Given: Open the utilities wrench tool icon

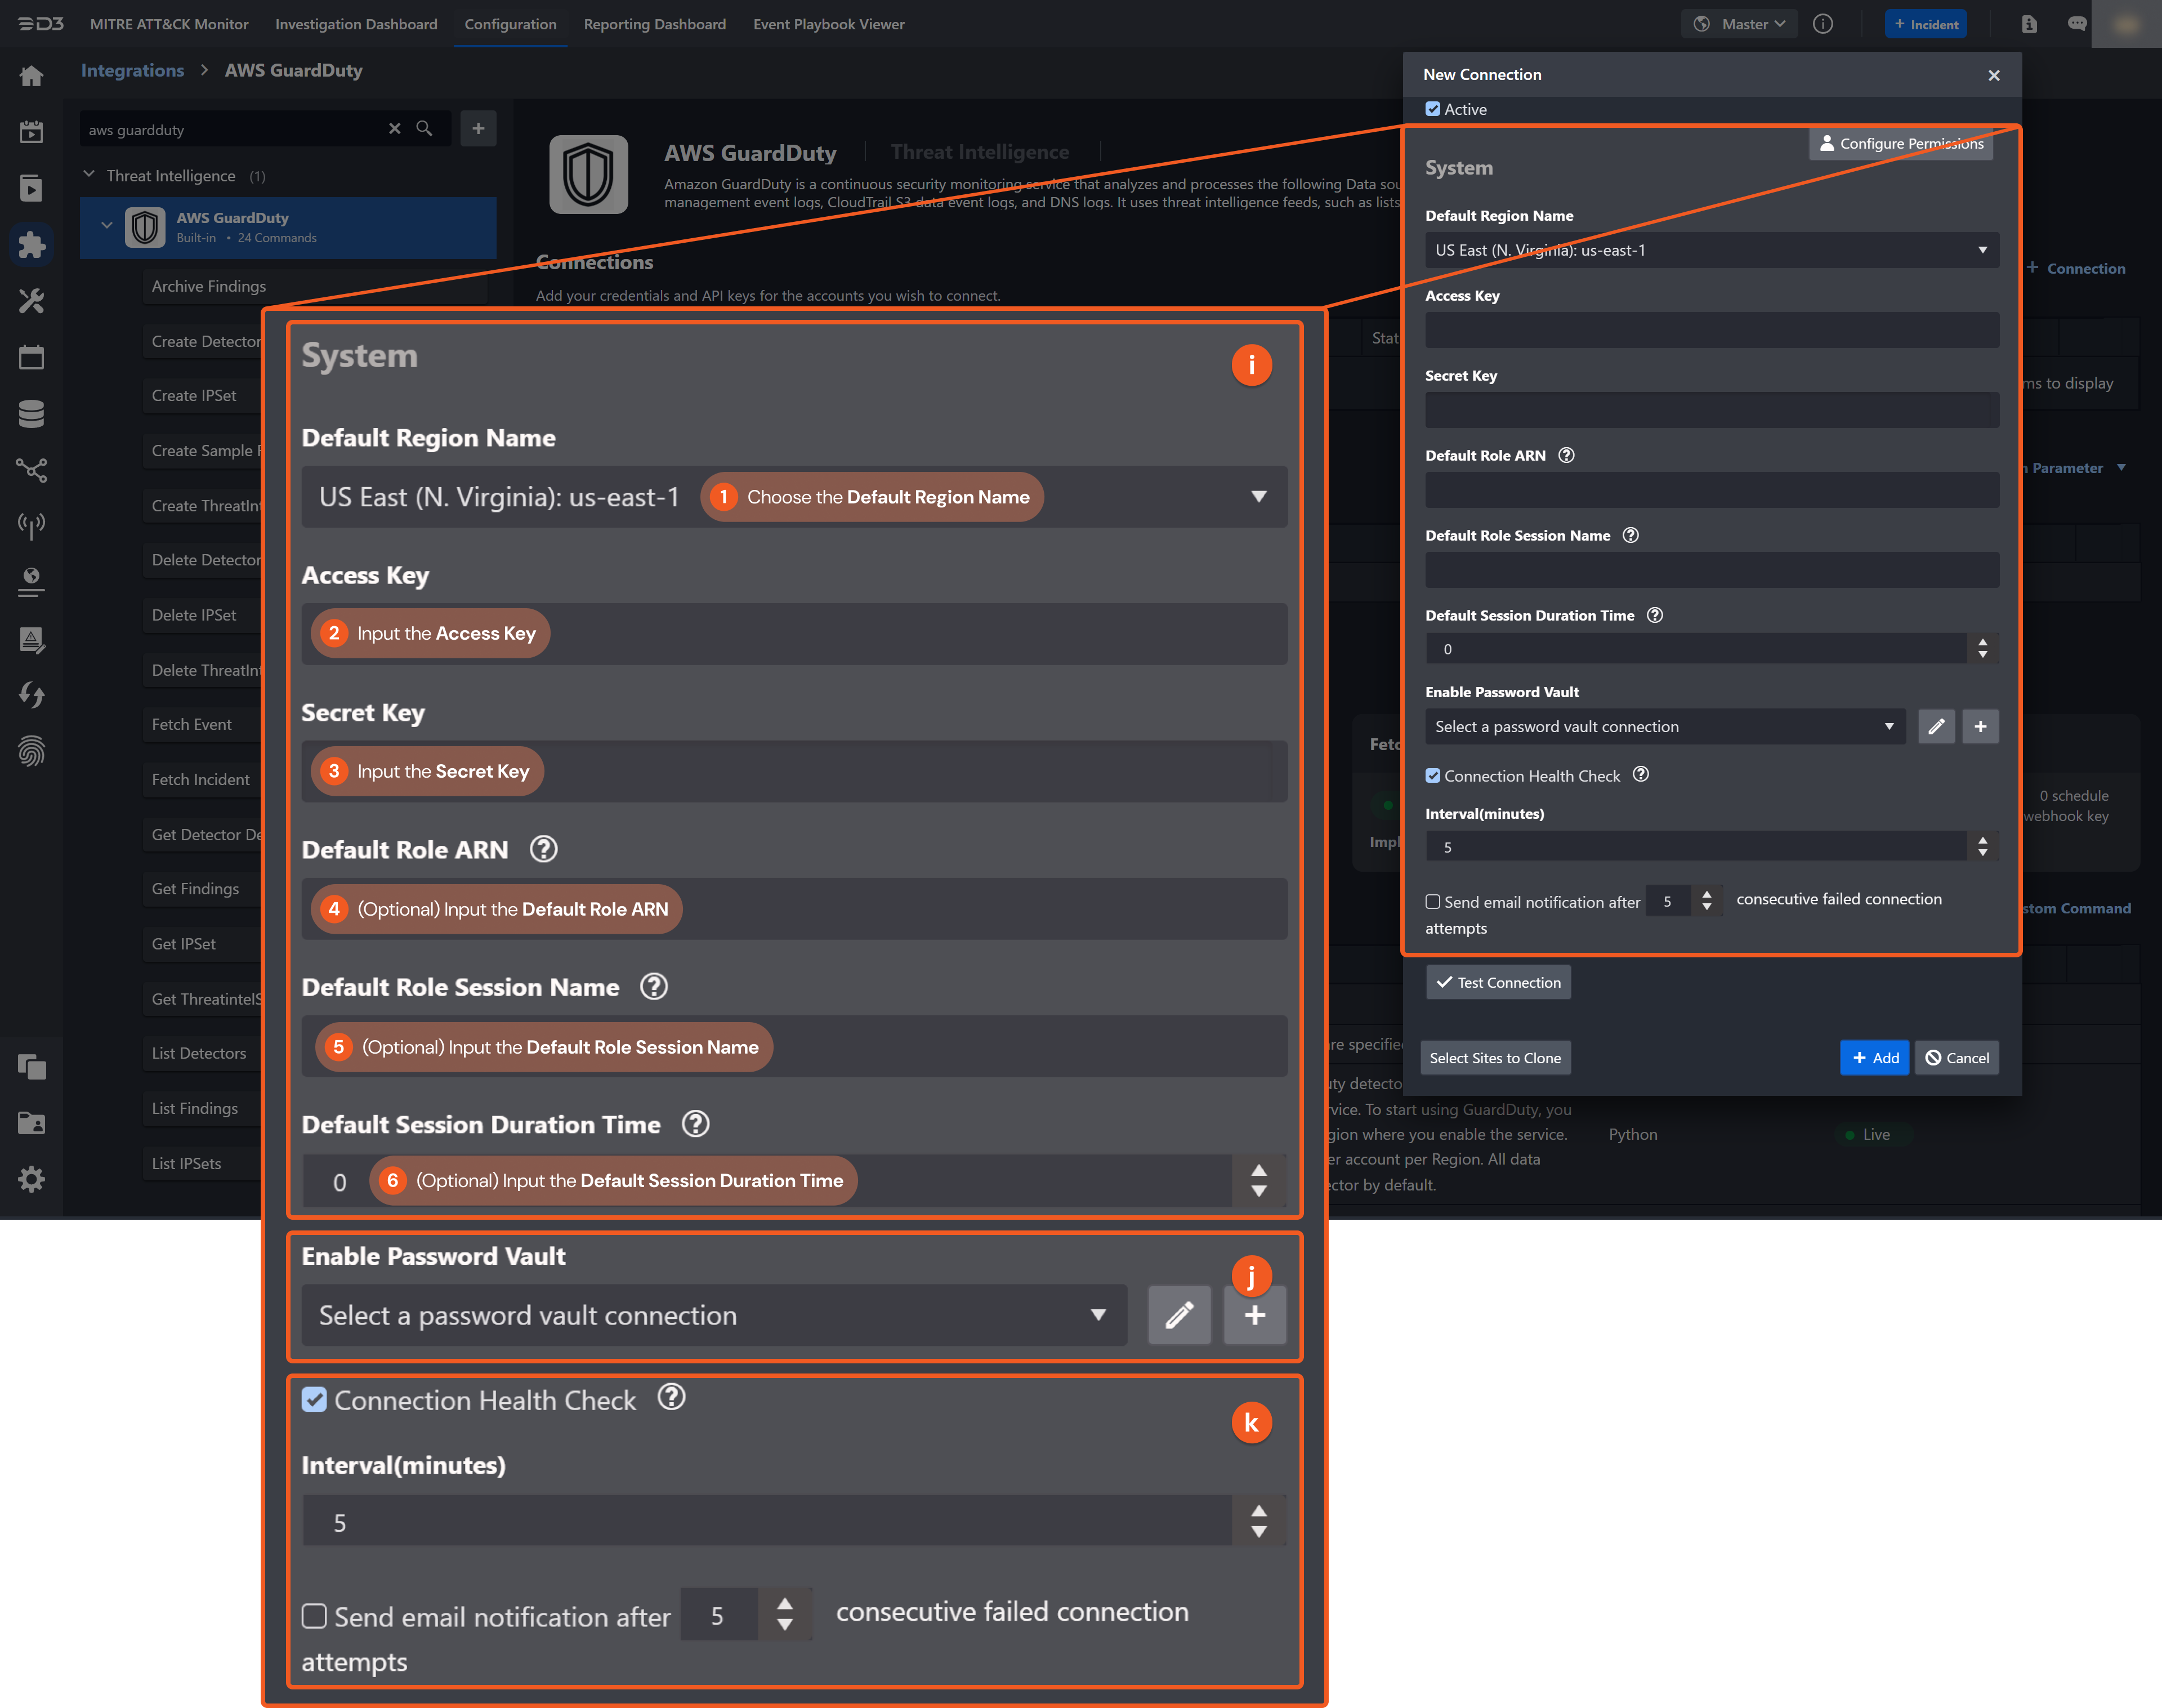Looking at the screenshot, I should point(31,301).
